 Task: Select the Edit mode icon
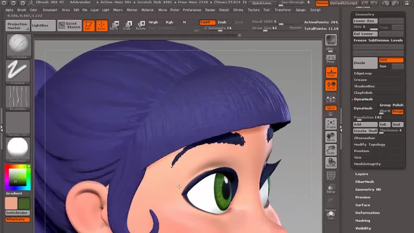click(89, 25)
